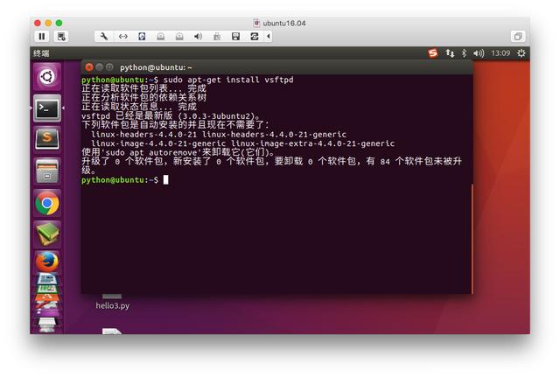Click the enter full screen icon
This screenshot has width=560, height=377.
(518, 37)
